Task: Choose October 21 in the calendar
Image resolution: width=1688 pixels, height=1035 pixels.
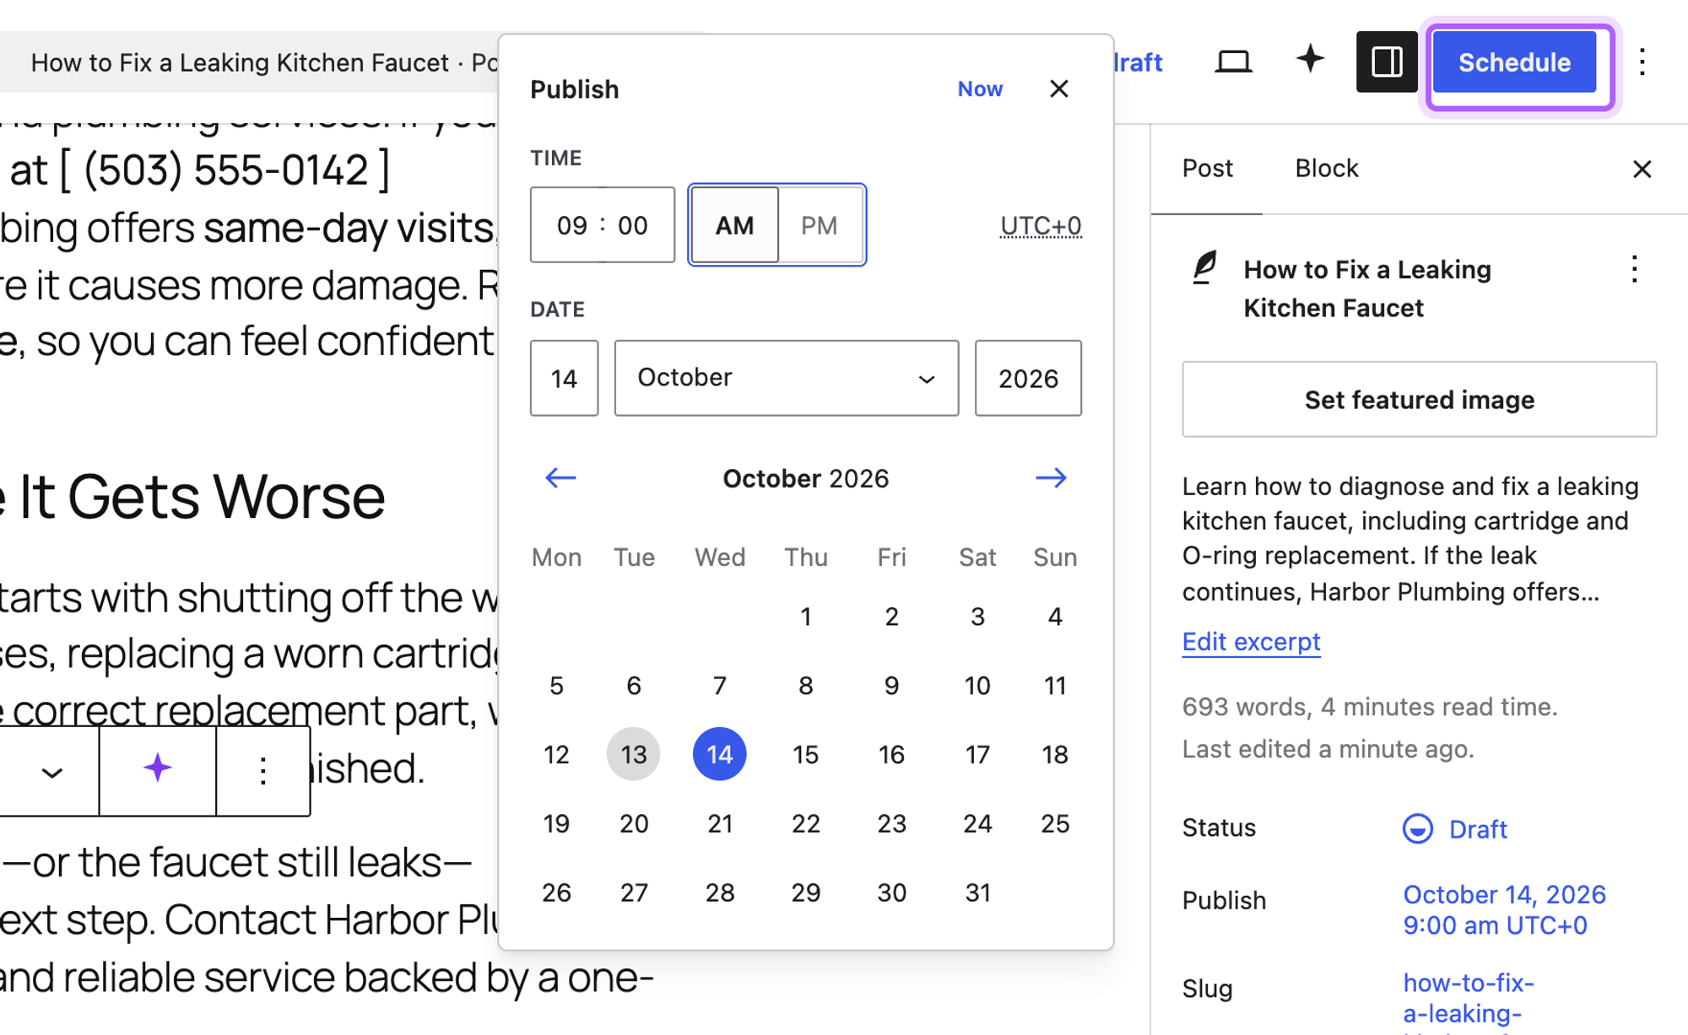Action: point(720,823)
